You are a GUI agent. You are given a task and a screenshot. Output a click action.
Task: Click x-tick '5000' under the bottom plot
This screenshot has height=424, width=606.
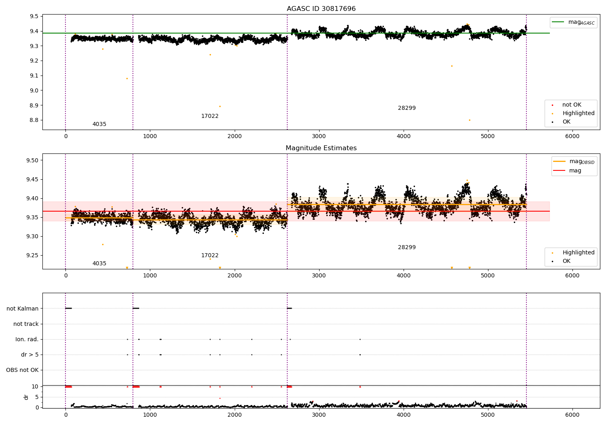[488, 415]
